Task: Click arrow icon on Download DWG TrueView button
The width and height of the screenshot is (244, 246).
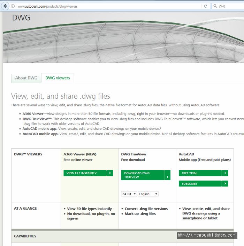Action: 167,177
